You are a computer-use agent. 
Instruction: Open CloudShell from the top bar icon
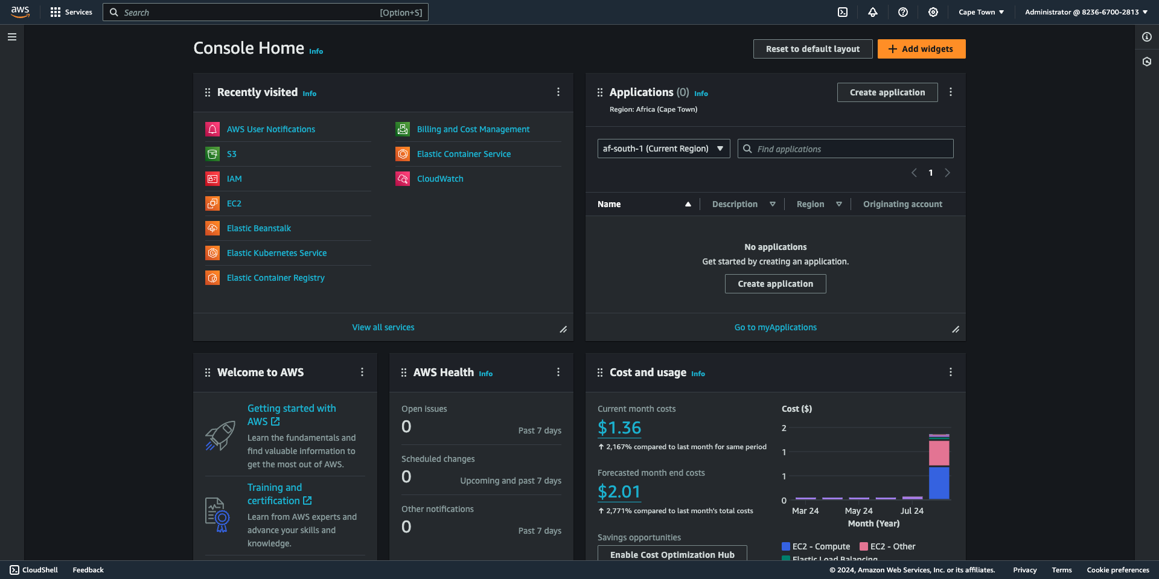(843, 12)
